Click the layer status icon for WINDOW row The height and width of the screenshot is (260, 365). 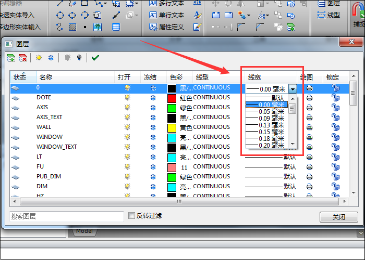tap(15, 137)
